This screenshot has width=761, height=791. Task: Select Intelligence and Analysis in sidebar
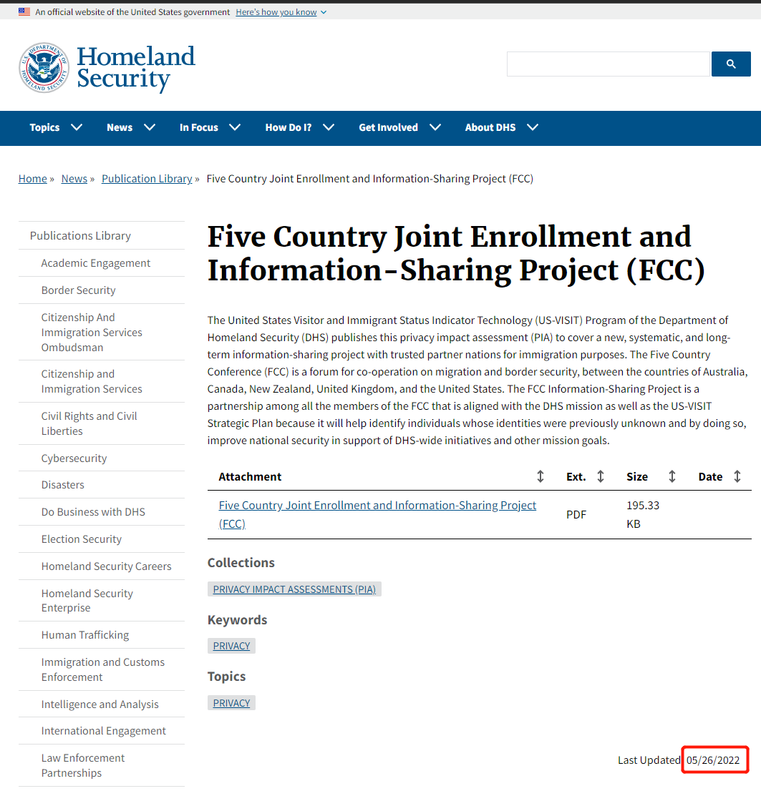pos(100,704)
